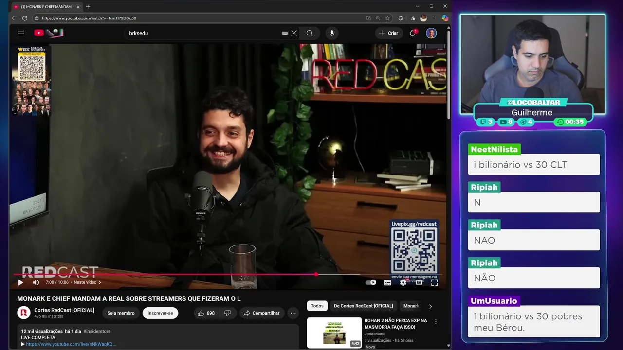The width and height of the screenshot is (623, 350).
Task: Close the MONARK E CHIEF MANDAM tab
Action: [x=78, y=7]
